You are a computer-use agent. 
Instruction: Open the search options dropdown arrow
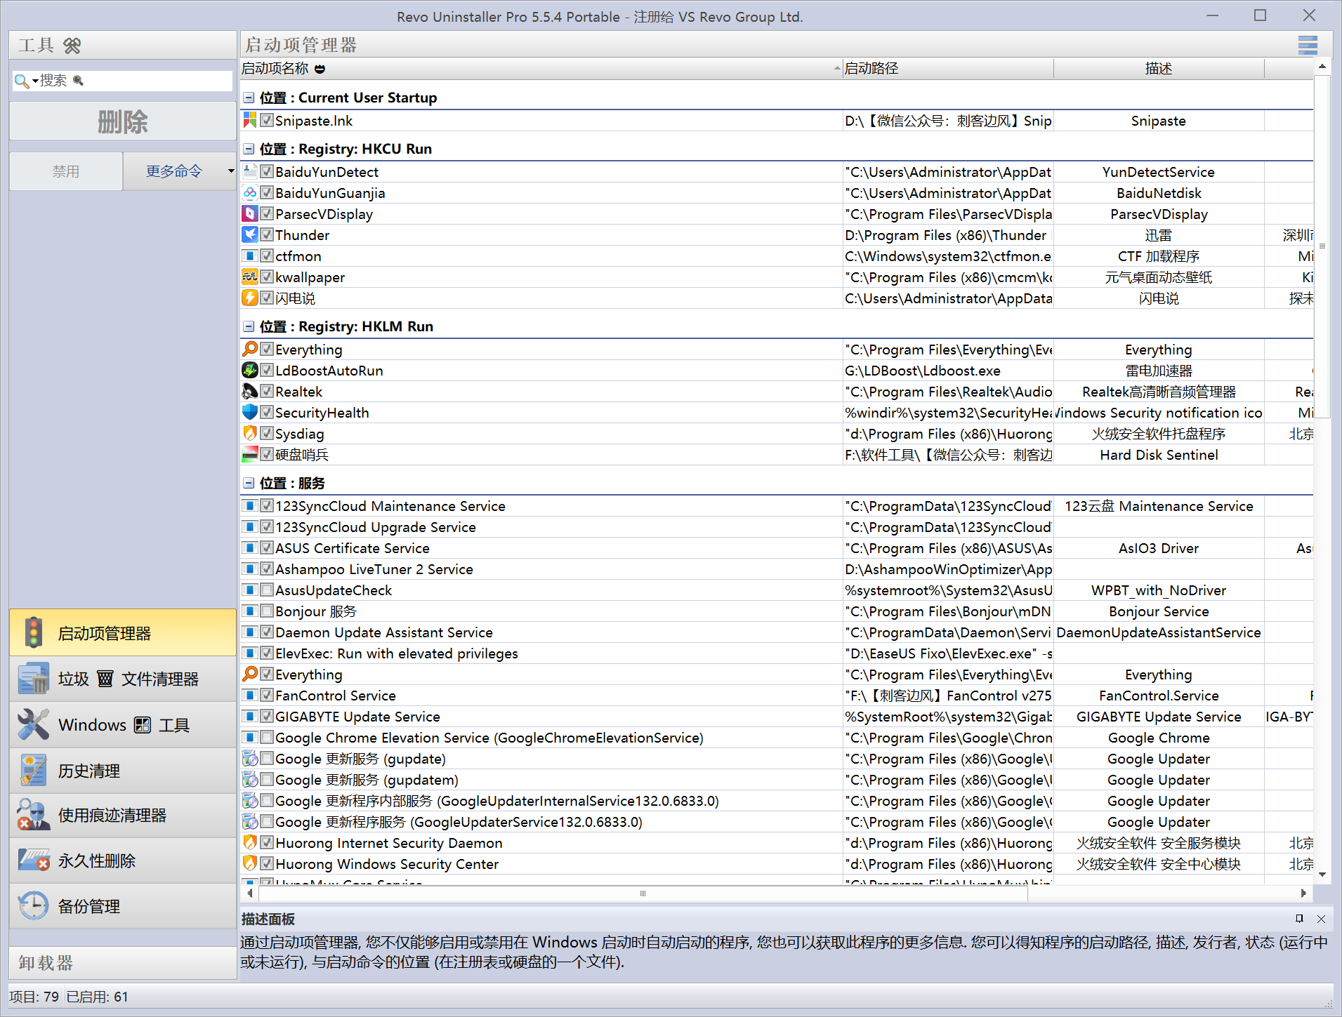(x=35, y=81)
